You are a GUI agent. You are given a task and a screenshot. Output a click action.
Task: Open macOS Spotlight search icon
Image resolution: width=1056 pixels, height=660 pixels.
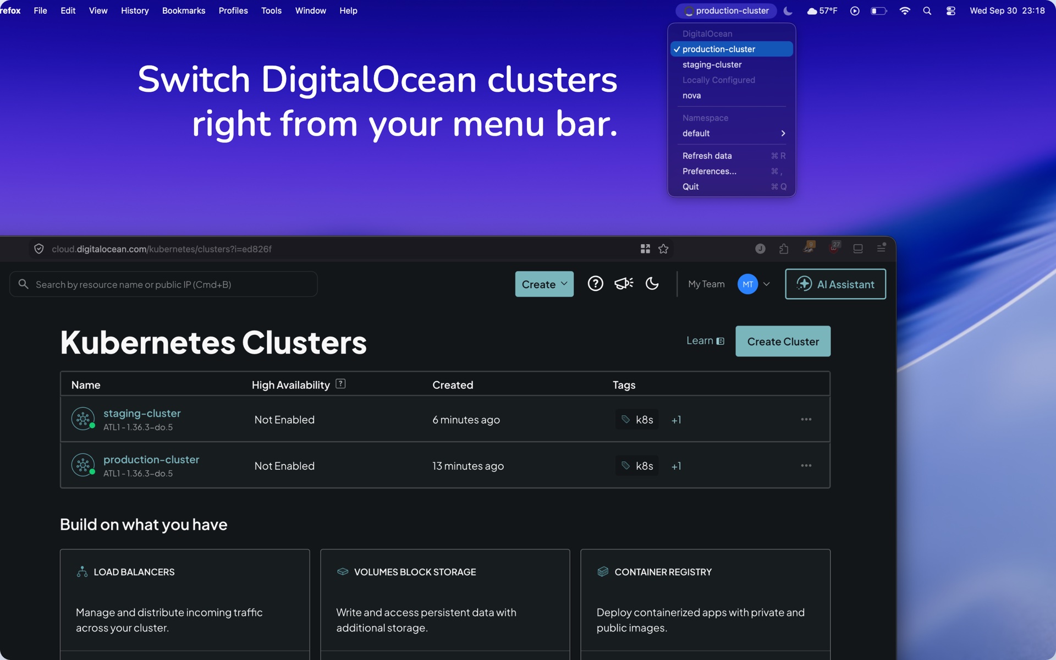pos(927,10)
